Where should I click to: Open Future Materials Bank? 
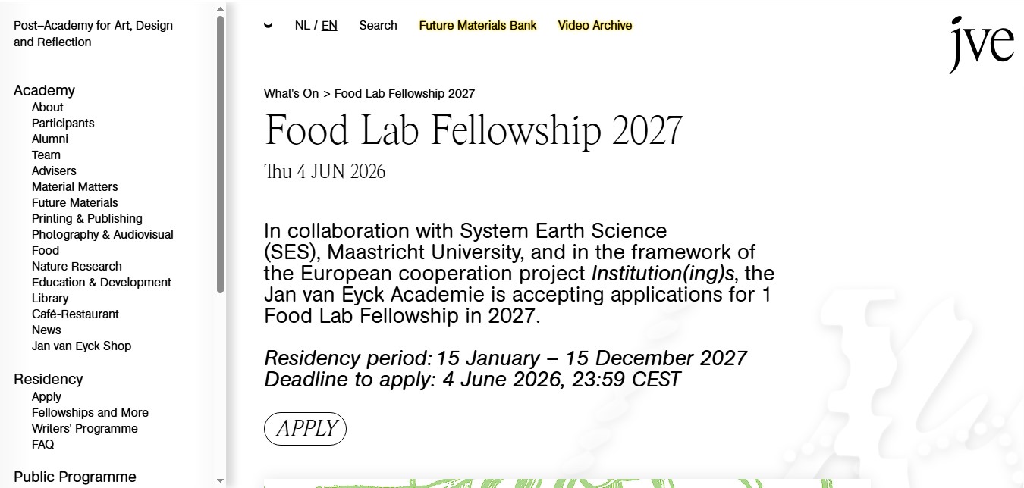click(477, 26)
